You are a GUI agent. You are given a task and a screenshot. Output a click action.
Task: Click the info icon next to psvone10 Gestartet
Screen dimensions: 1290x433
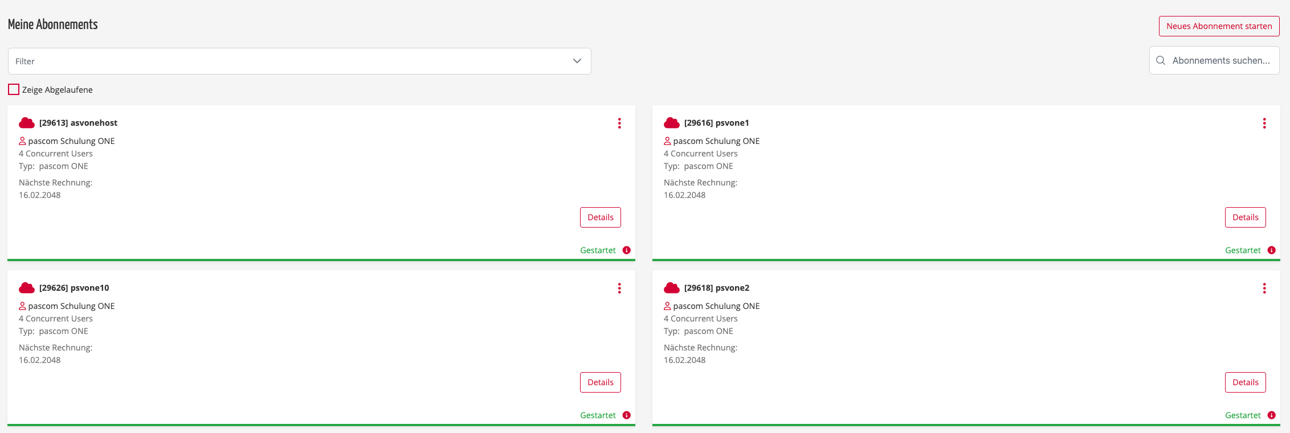(627, 415)
